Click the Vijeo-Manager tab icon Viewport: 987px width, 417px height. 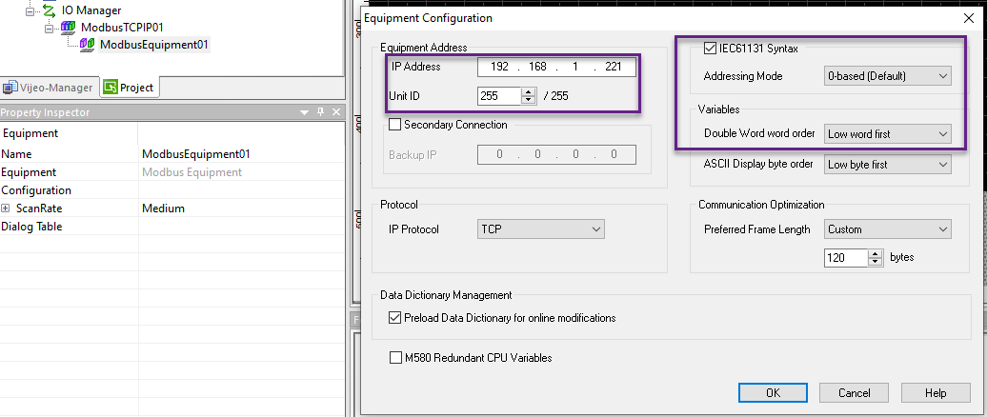[10, 88]
